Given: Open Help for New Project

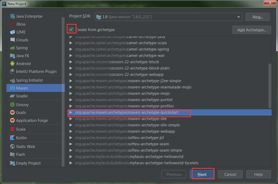Looking at the screenshot, I should coord(258,175).
